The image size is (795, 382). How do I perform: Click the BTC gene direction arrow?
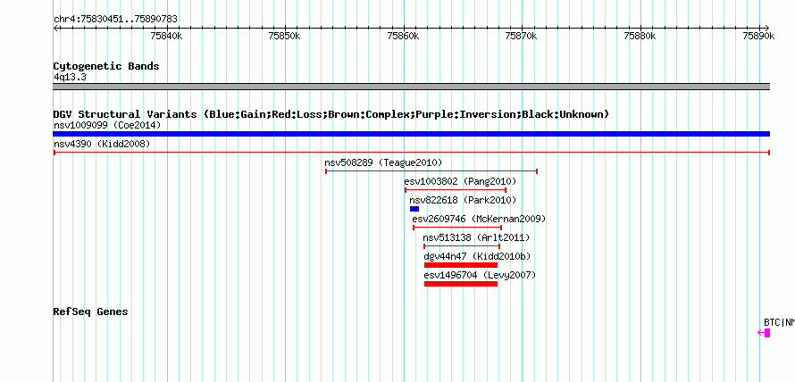coord(760,333)
